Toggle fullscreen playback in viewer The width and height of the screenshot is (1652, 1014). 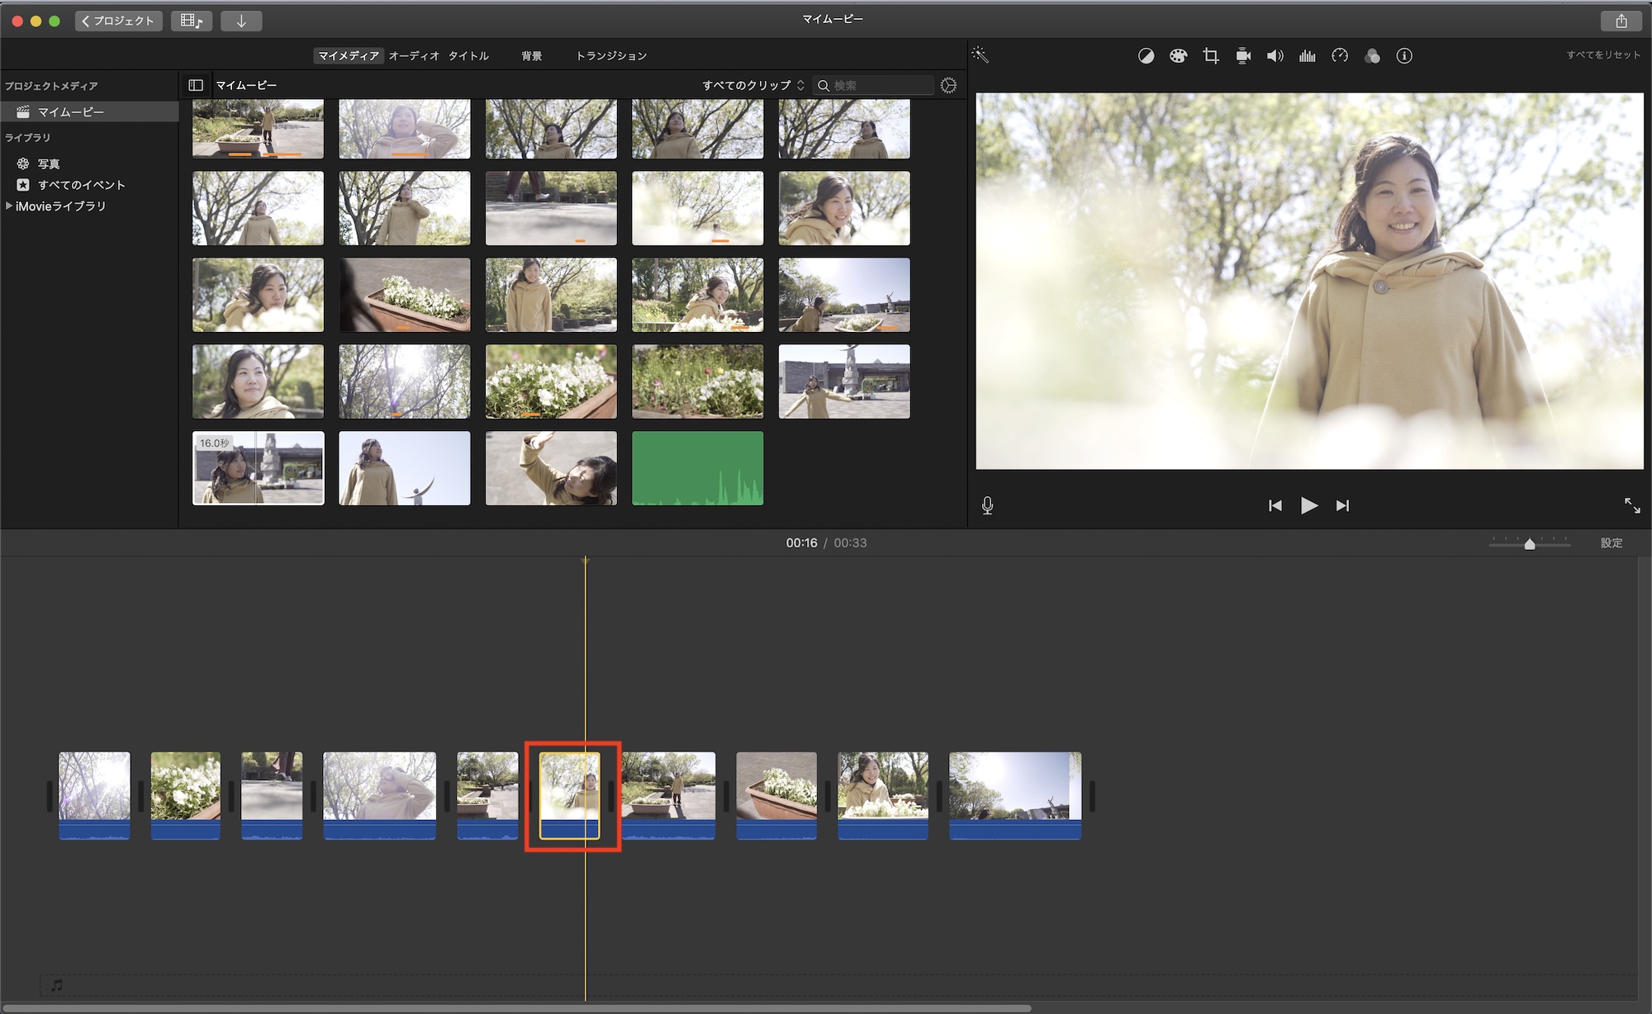click(x=1632, y=505)
